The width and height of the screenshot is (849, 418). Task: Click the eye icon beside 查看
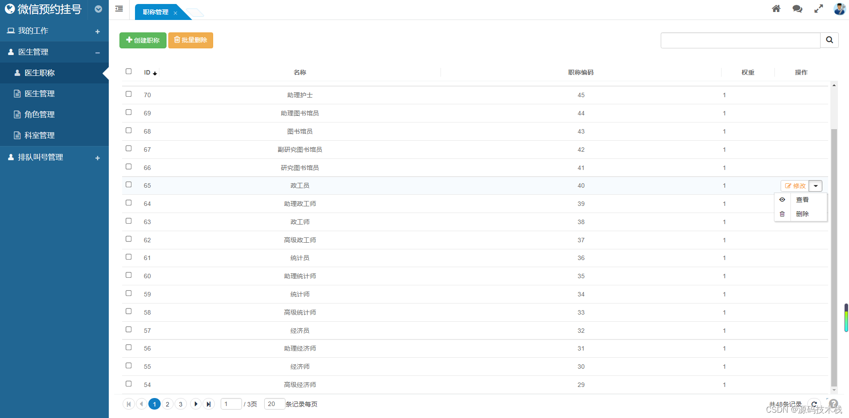(782, 200)
